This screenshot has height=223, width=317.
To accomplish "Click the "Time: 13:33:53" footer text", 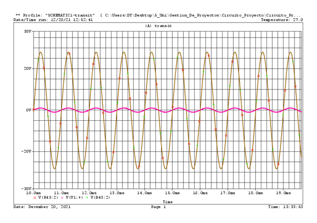I will pos(286,206).
